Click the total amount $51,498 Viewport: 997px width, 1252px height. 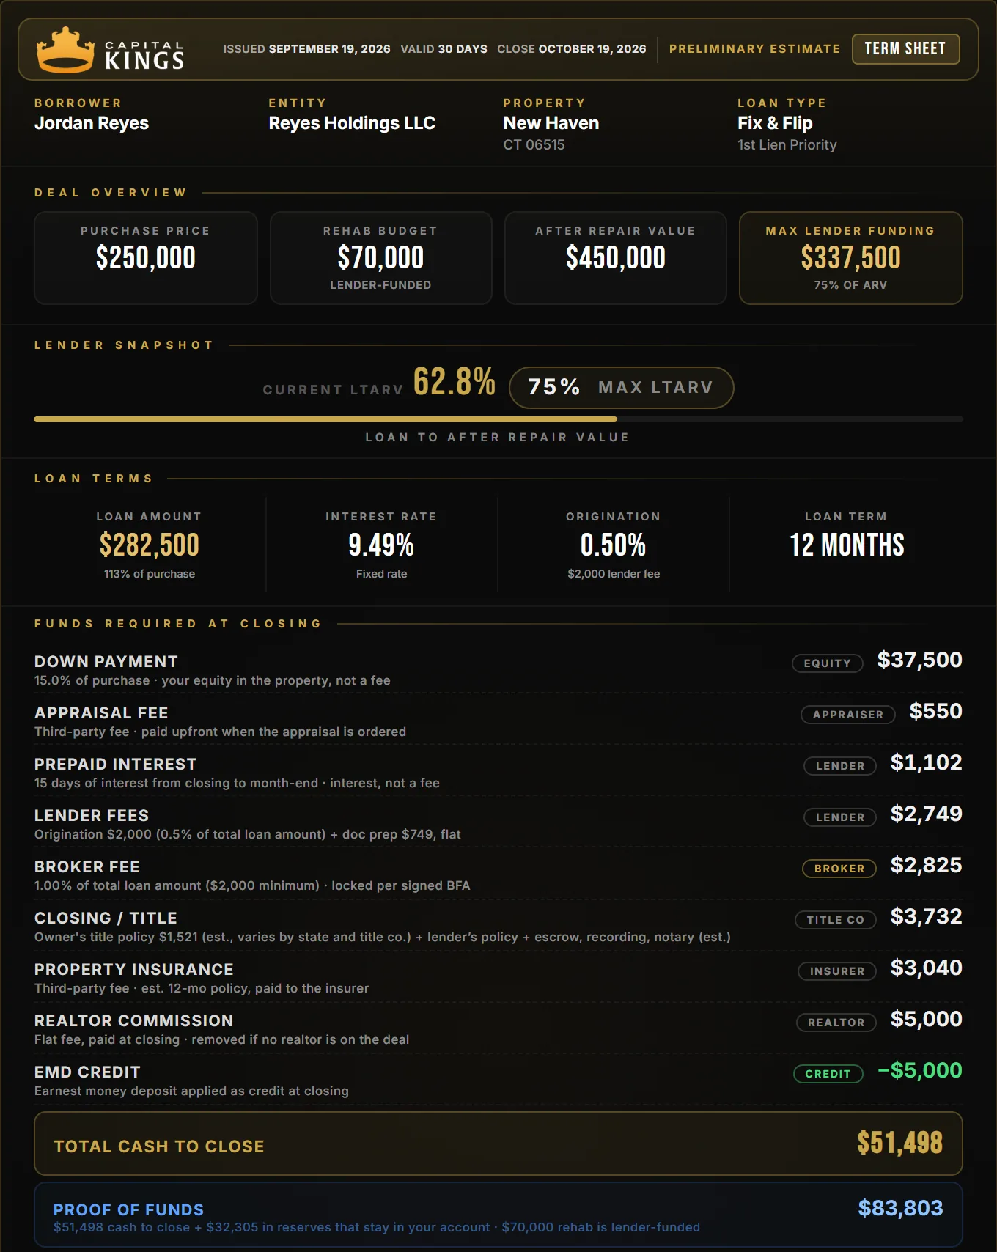coord(900,1144)
